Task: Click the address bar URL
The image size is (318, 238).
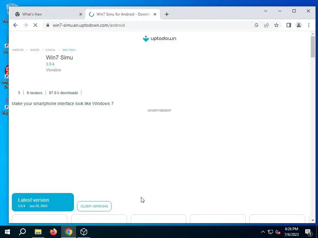Action: (x=89, y=25)
